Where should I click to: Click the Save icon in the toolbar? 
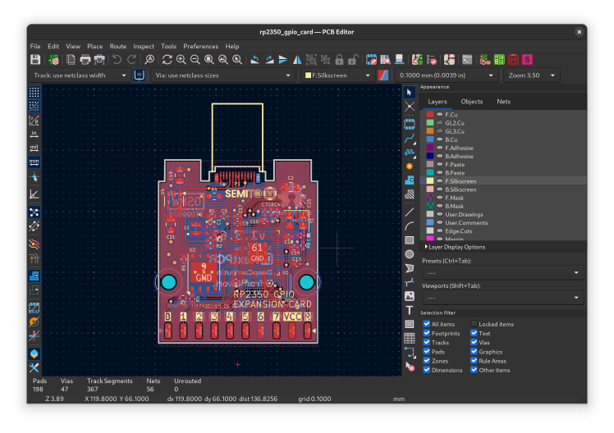pyautogui.click(x=35, y=60)
